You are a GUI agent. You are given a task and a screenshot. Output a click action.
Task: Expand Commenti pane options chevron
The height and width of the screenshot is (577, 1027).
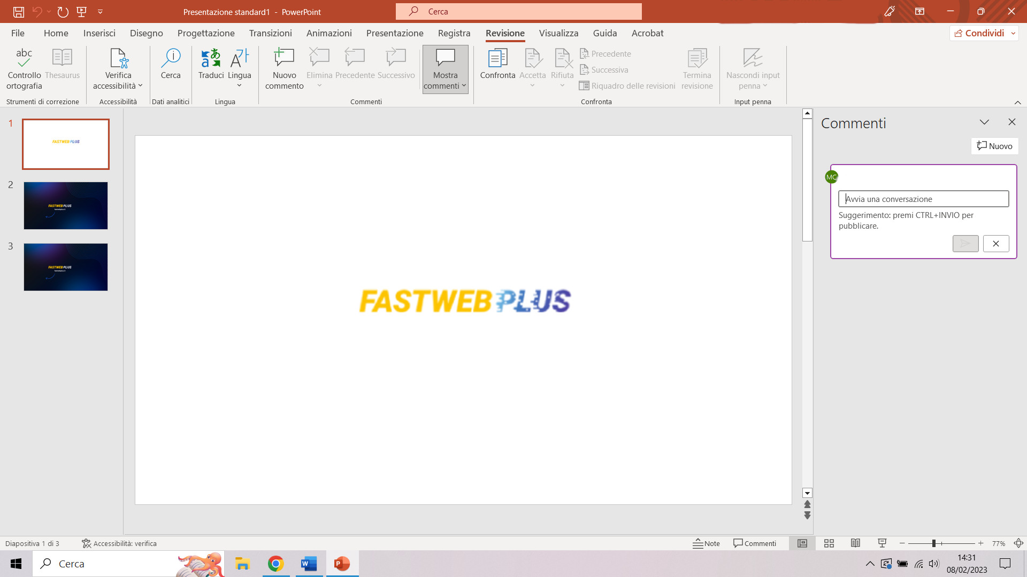pos(984,122)
